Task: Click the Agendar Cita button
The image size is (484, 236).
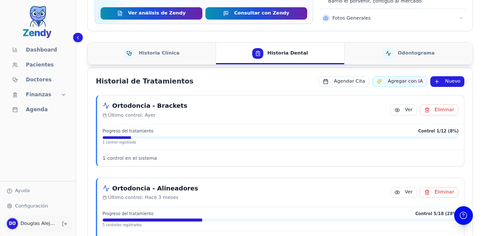Action: tap(344, 81)
